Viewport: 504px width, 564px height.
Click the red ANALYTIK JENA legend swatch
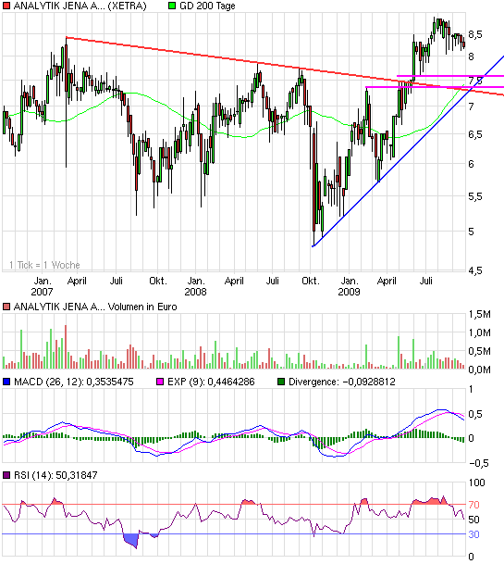[x=6, y=6]
